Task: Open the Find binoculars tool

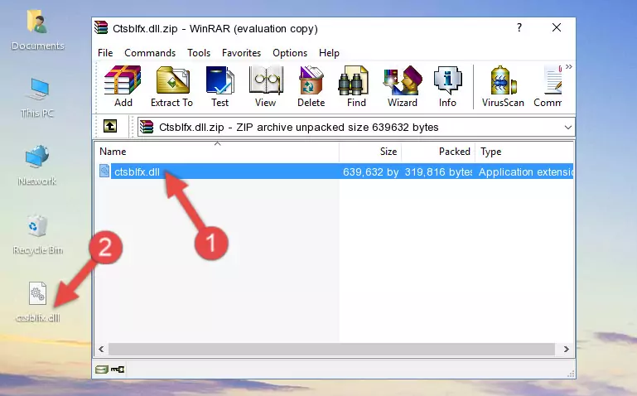Action: pos(356,86)
